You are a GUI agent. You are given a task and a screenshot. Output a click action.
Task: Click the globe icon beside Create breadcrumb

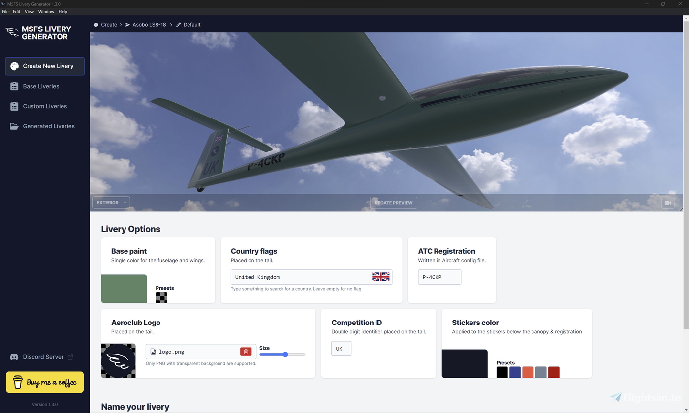point(95,24)
